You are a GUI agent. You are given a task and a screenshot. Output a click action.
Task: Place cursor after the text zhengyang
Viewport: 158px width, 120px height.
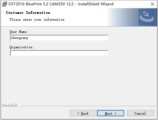pos(28,38)
